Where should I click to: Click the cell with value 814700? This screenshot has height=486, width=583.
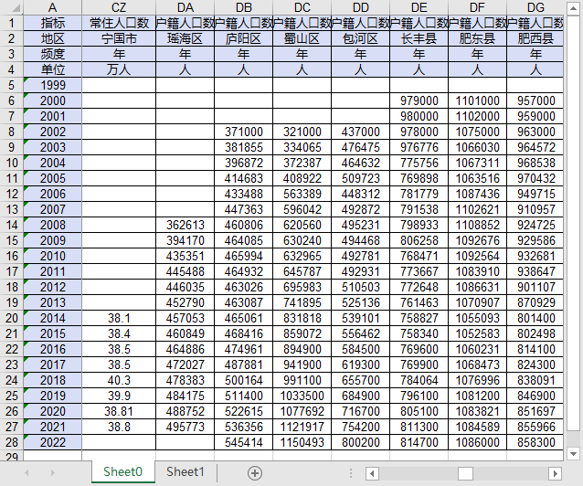(x=419, y=442)
